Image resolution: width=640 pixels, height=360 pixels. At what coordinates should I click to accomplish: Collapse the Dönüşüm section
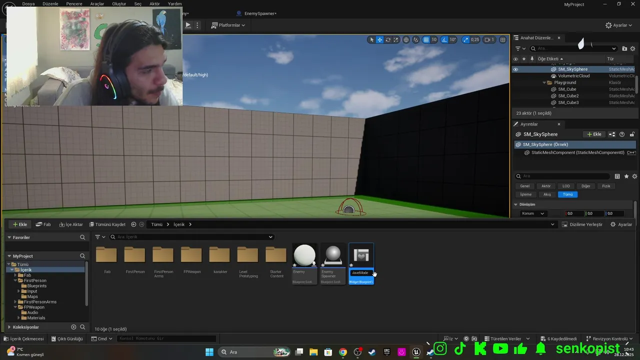click(x=516, y=204)
